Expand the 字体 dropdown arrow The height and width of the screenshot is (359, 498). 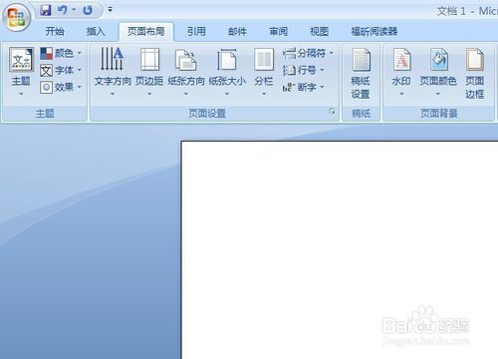click(x=80, y=70)
